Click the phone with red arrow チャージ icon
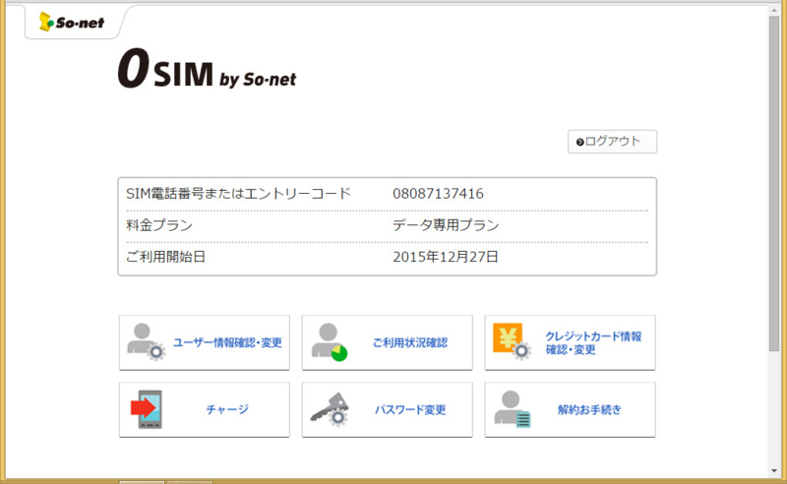Image resolution: width=787 pixels, height=484 pixels. [146, 409]
